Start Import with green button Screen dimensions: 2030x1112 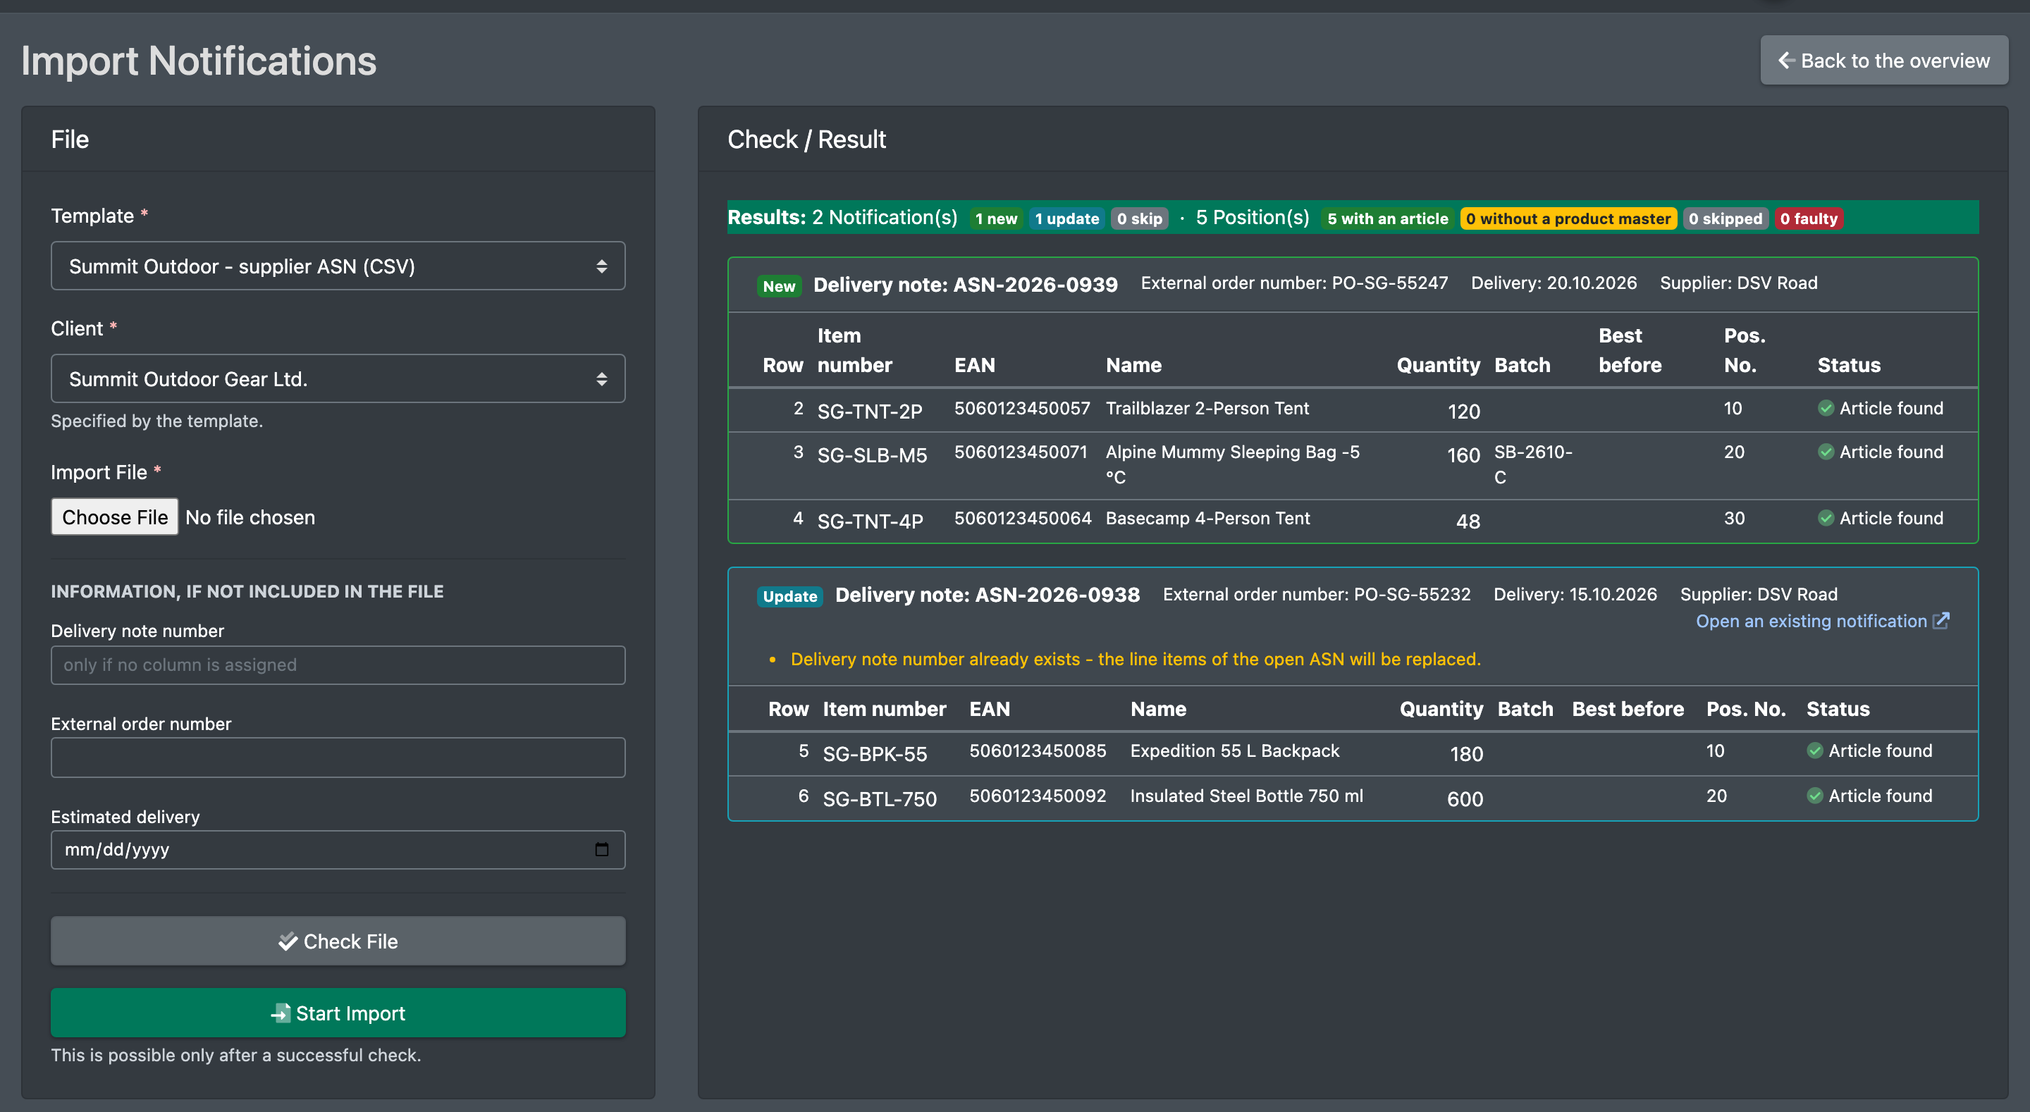click(x=338, y=1013)
